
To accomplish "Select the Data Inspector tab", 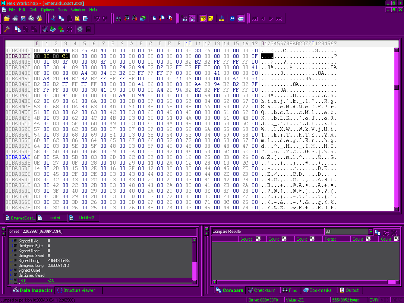I will [33, 290].
